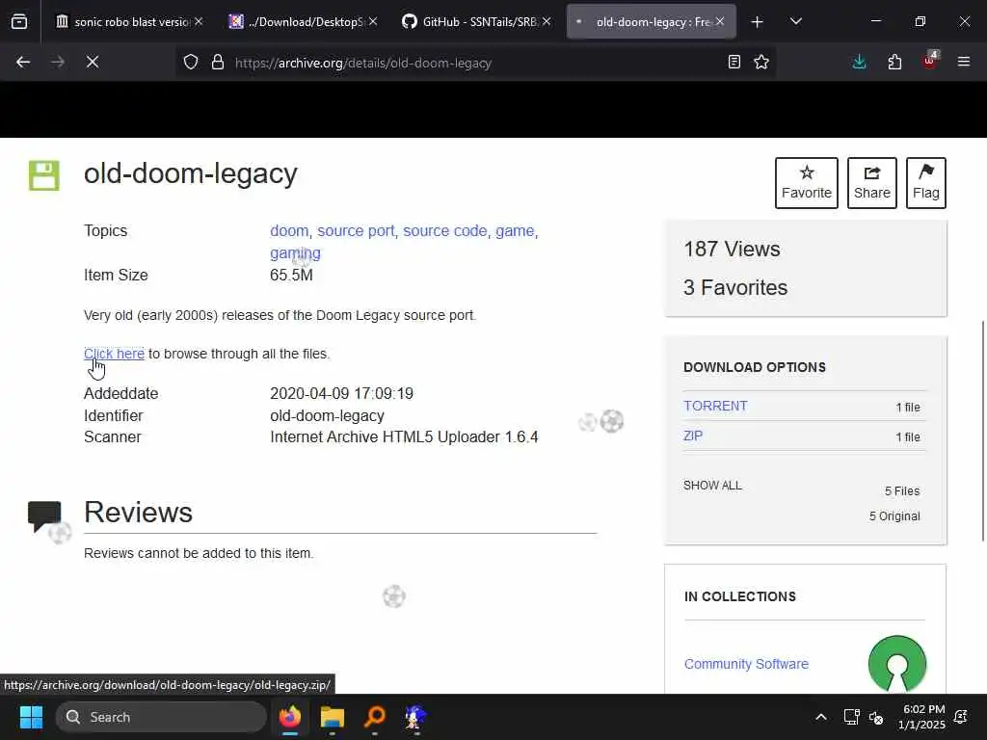Open the source port topic link
The width and height of the screenshot is (987, 740).
(356, 231)
